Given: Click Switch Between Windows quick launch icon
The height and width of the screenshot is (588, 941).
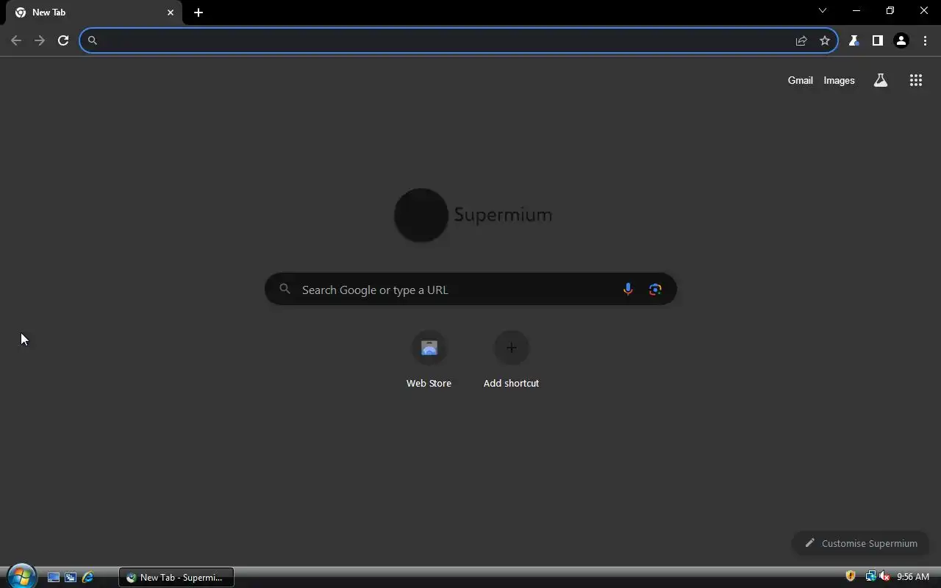Looking at the screenshot, I should click(71, 578).
